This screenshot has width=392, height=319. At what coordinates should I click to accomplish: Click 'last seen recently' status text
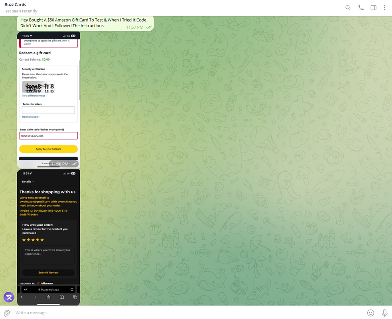(21, 11)
